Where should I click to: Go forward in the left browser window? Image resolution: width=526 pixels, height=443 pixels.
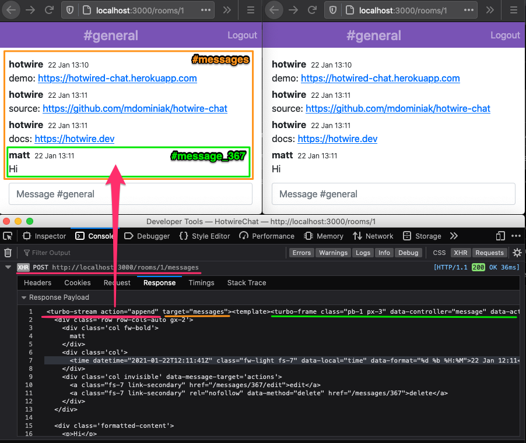[30, 10]
